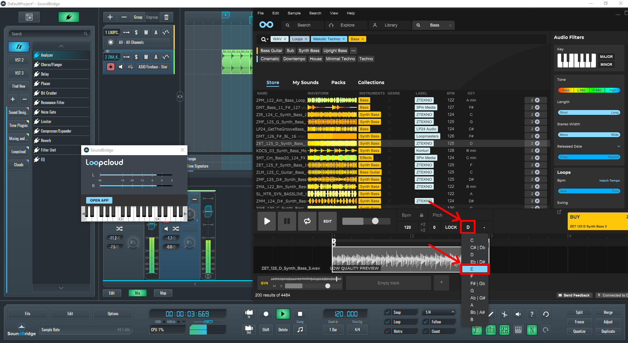The height and width of the screenshot is (343, 628).
Task: Open track 1 'All - All Channels' input dropdown
Action: [x=143, y=42]
